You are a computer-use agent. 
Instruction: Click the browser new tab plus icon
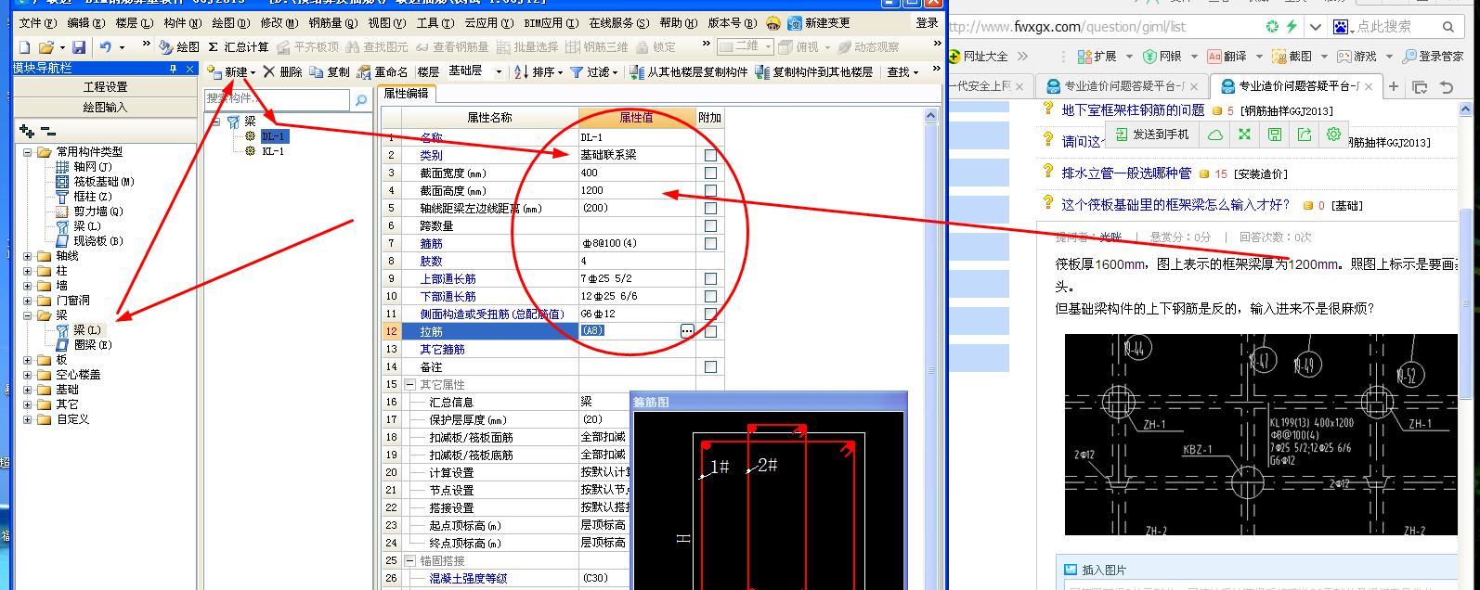point(1393,86)
